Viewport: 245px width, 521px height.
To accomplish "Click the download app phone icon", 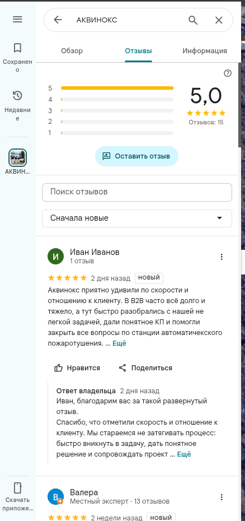I will coord(17,488).
